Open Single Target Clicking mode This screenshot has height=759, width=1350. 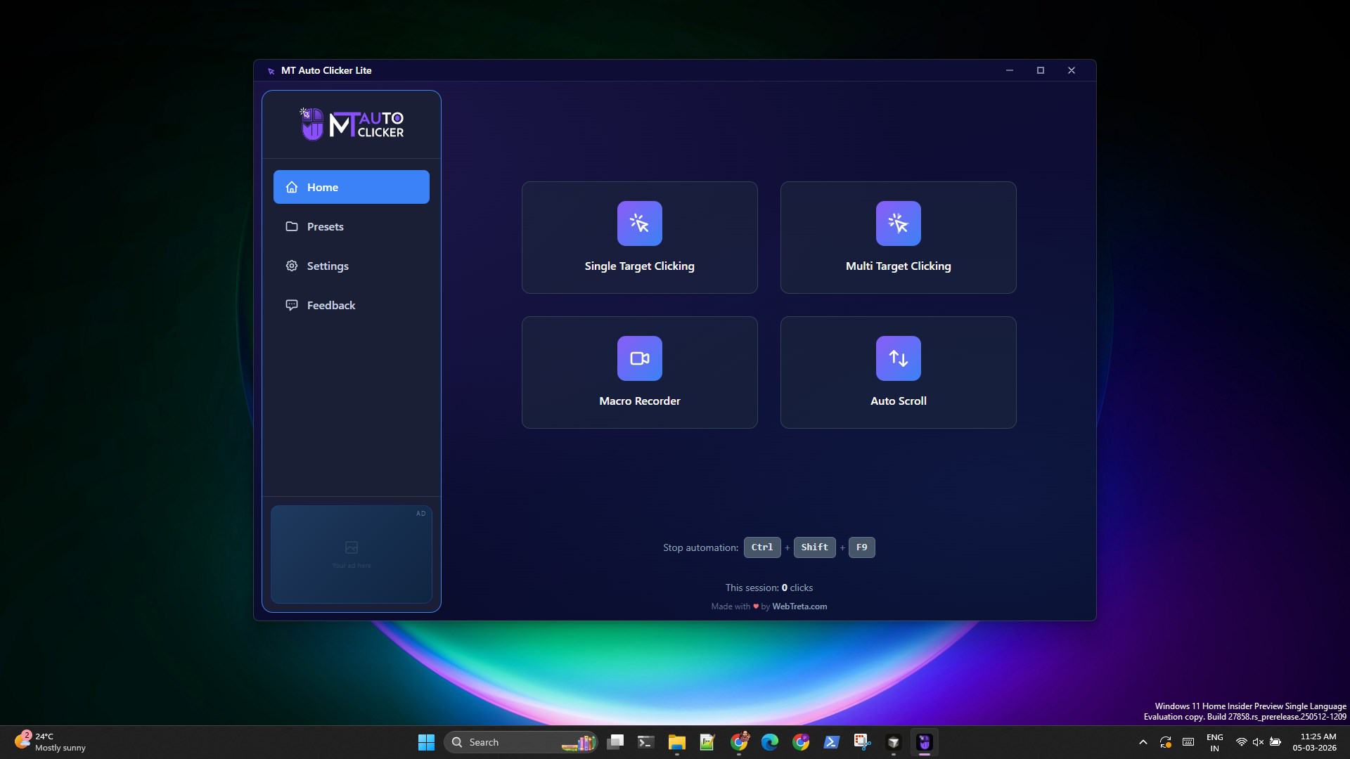pyautogui.click(x=639, y=238)
